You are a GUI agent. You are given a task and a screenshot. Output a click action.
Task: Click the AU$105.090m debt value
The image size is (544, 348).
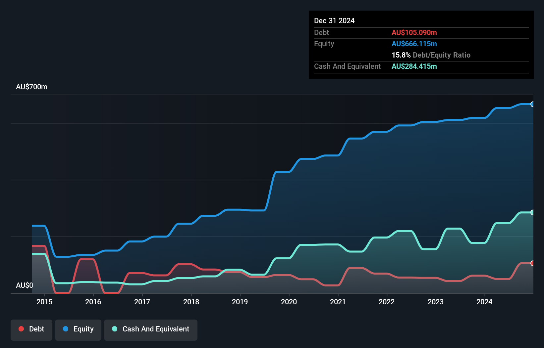[x=414, y=32]
